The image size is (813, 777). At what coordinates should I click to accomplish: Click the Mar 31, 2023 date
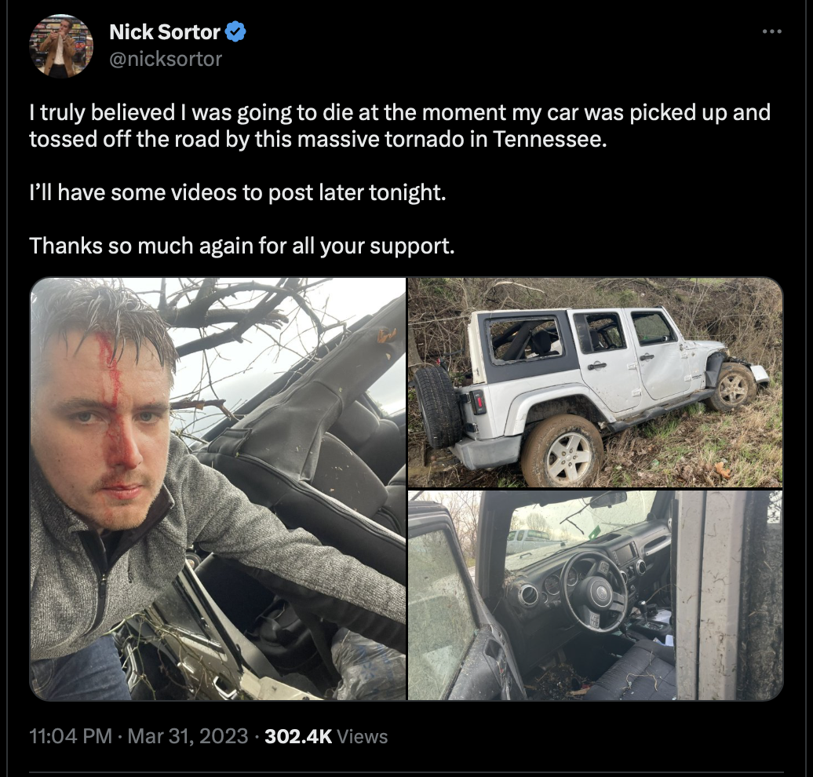[x=188, y=736]
